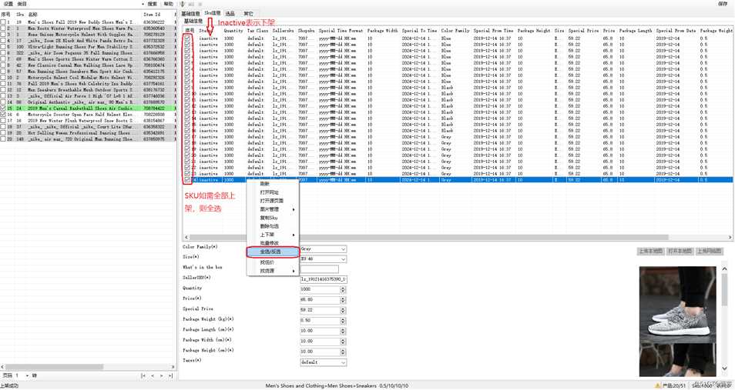The width and height of the screenshot is (735, 390).
Task: Tick checkbox for Hot Selling Women Professional Dancing Shoes
Action: point(3,132)
